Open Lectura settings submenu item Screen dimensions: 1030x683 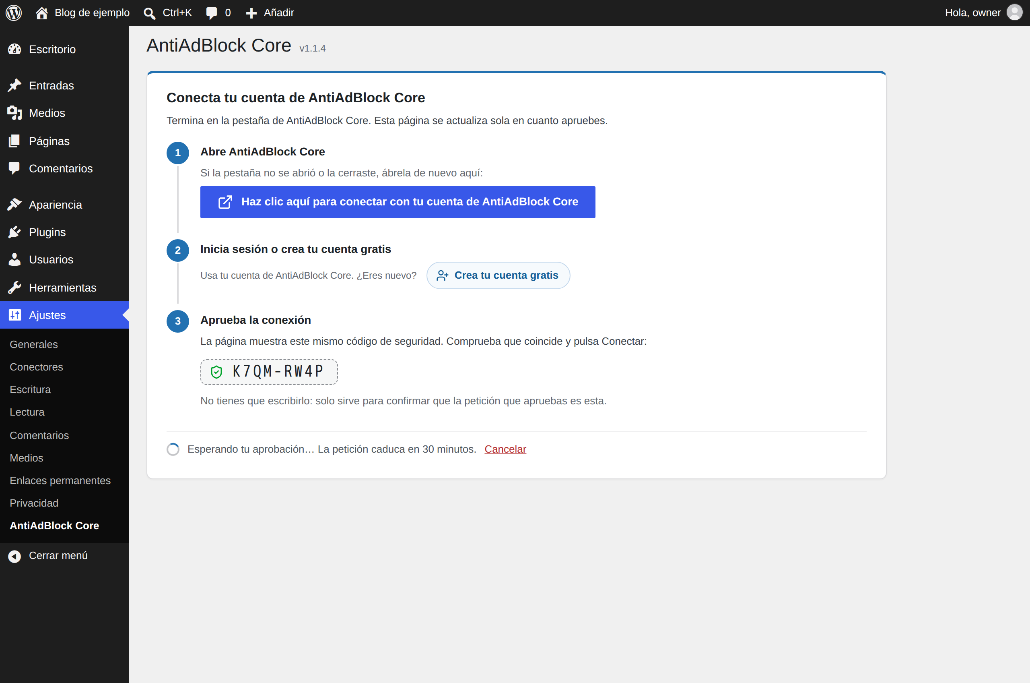(x=27, y=412)
